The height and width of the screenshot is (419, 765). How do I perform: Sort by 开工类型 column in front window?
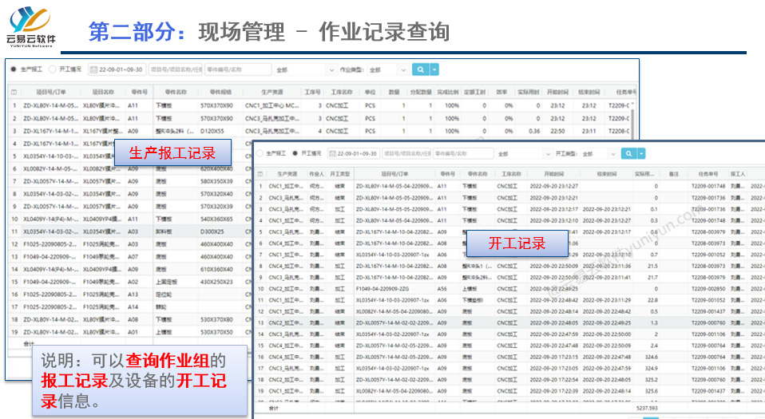click(339, 174)
